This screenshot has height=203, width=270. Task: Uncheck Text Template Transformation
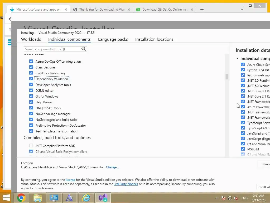point(31,131)
